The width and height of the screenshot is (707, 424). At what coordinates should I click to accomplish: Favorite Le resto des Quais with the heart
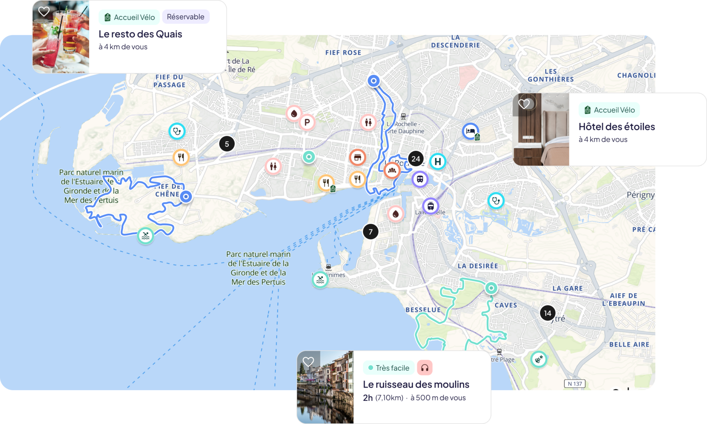pyautogui.click(x=44, y=12)
